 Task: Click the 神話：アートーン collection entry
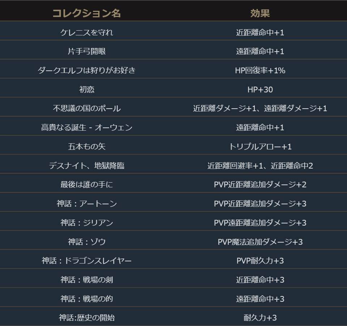(x=87, y=204)
